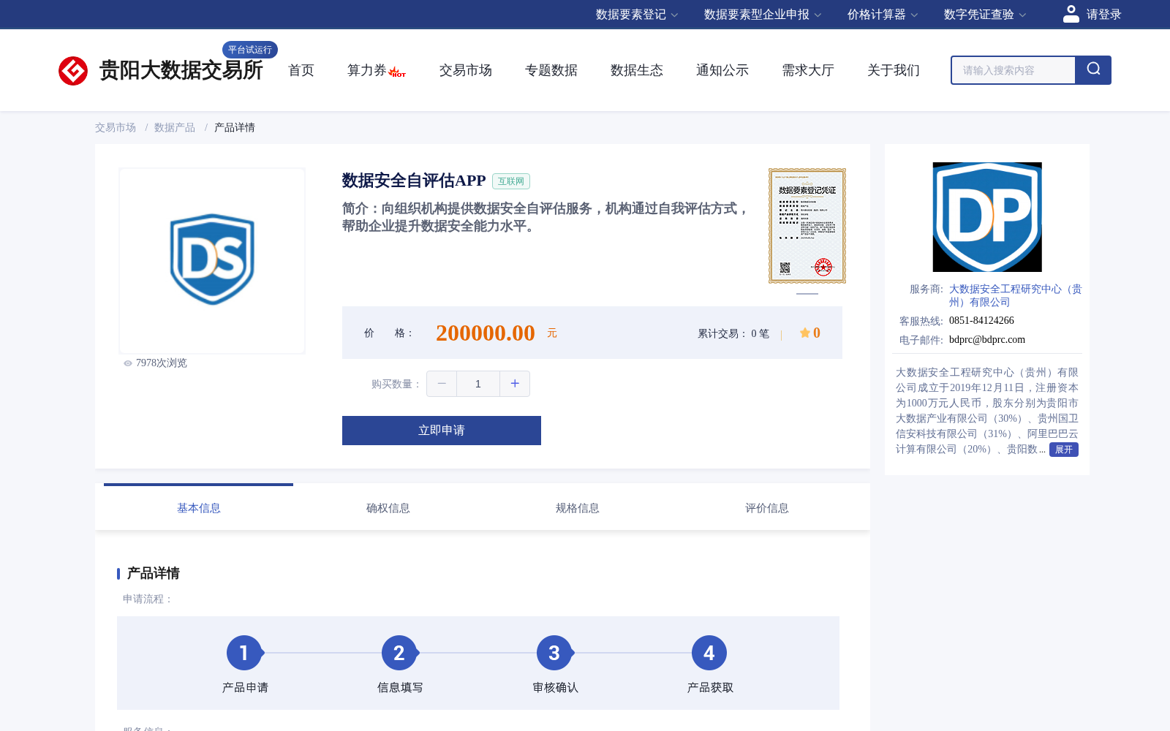Click the email bdprc@bdprc.com
Screen dimensions: 1170x731
(987, 339)
